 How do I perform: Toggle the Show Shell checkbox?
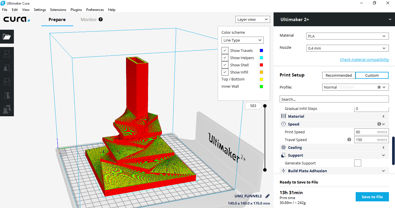click(225, 65)
